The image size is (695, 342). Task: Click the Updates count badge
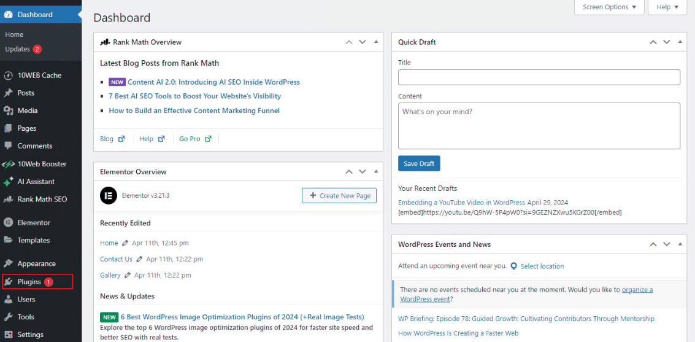[x=37, y=49]
